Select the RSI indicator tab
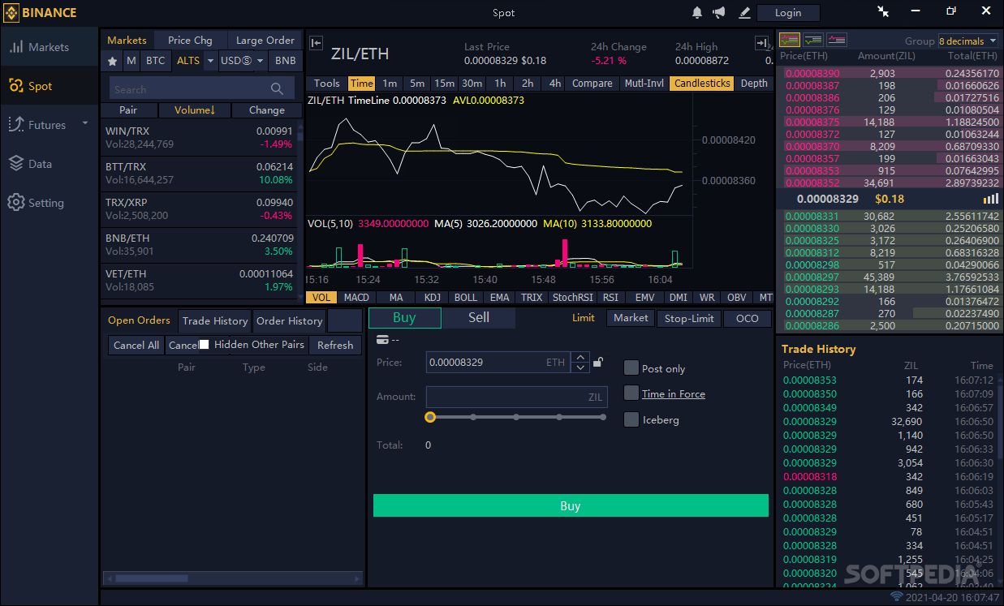Screen dimensions: 1004x606 [x=610, y=298]
